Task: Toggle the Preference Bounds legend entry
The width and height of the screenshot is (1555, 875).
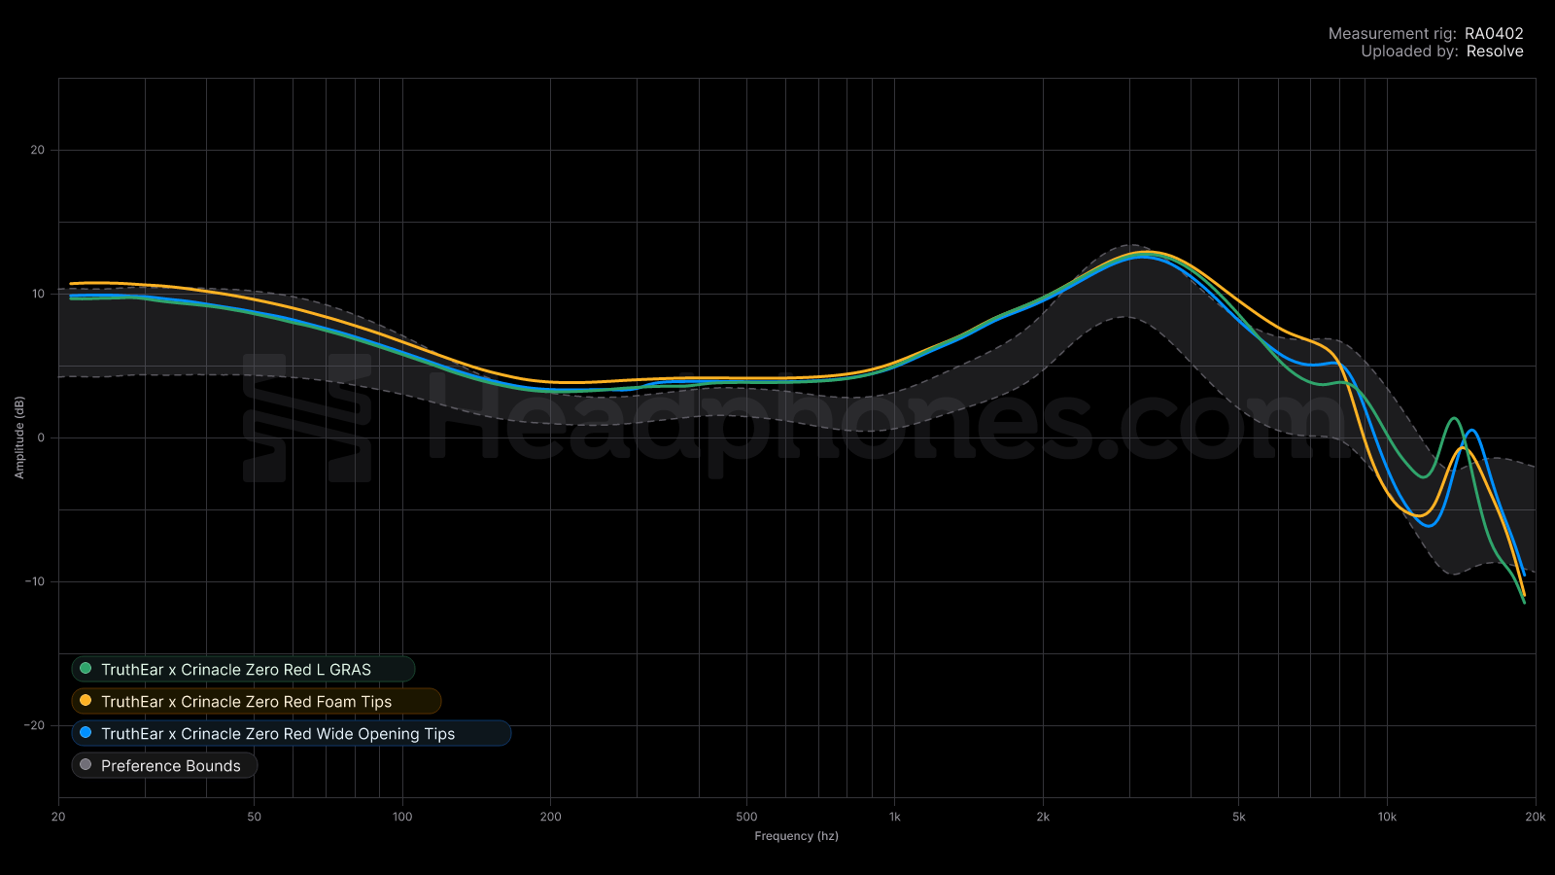Action: coord(164,765)
